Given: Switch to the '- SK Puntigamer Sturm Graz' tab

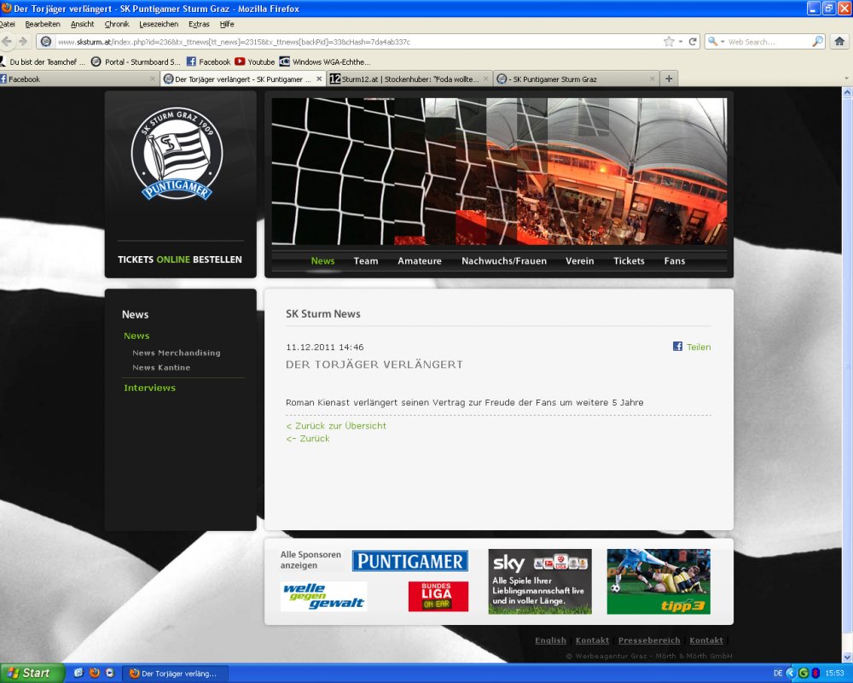Looking at the screenshot, I should click(576, 79).
